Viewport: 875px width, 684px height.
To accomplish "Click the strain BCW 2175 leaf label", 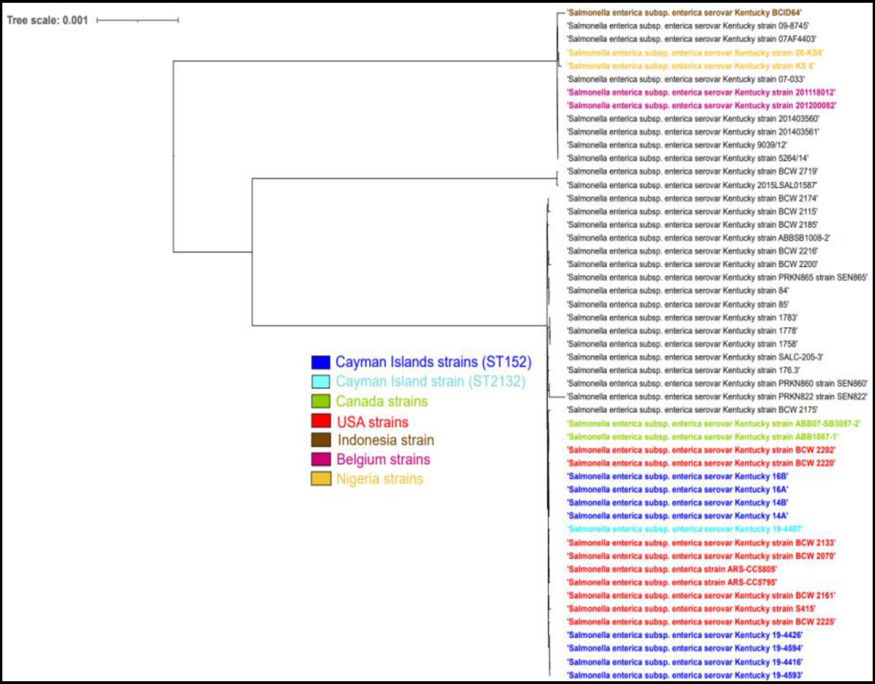I will coord(693,410).
